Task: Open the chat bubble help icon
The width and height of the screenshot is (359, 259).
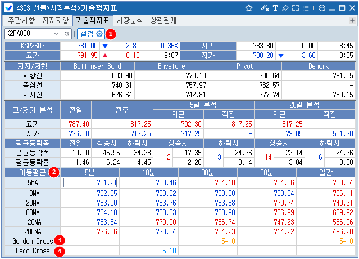Action: point(322,8)
